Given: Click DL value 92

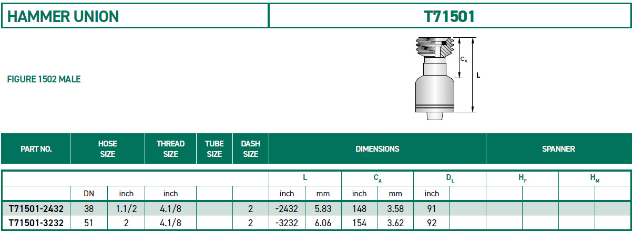Looking at the screenshot, I should (x=431, y=223).
